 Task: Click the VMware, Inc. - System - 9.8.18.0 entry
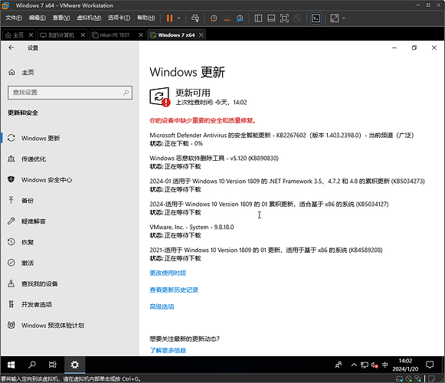pos(191,228)
